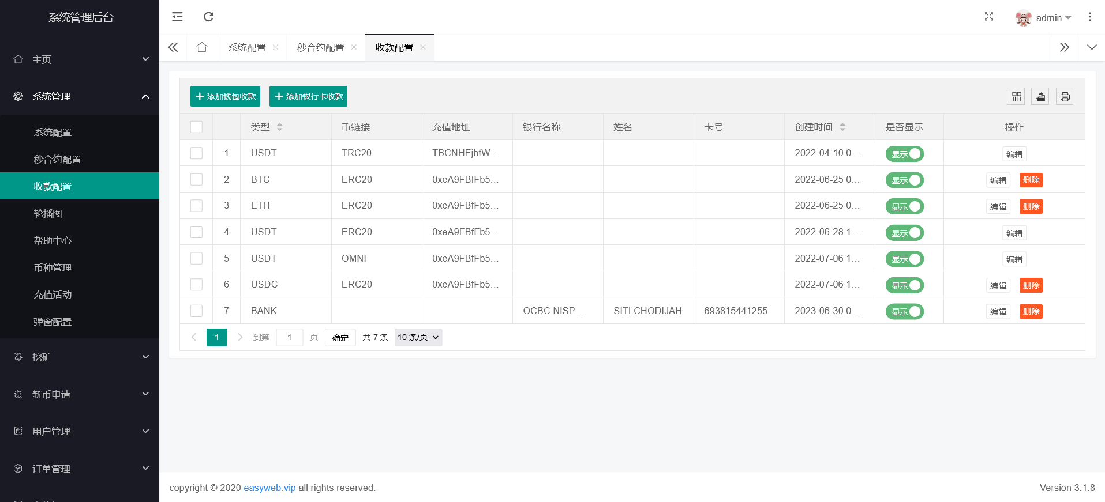Image resolution: width=1105 pixels, height=502 pixels.
Task: Open the vertical three-dot more menu
Action: (x=1089, y=17)
